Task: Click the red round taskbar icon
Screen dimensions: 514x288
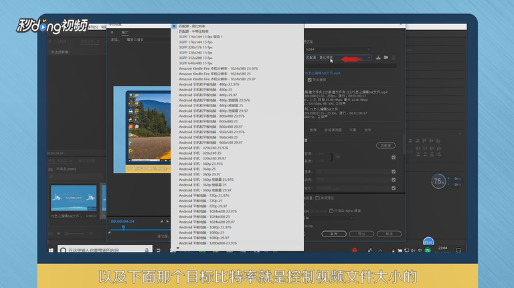Action: tap(355, 250)
